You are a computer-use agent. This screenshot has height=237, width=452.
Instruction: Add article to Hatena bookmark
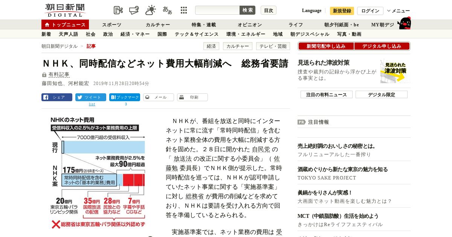[125, 97]
